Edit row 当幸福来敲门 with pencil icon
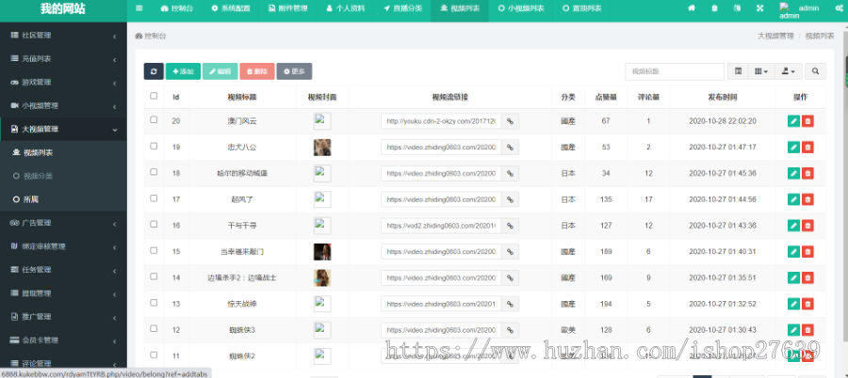Image resolution: width=848 pixels, height=378 pixels. 792,252
